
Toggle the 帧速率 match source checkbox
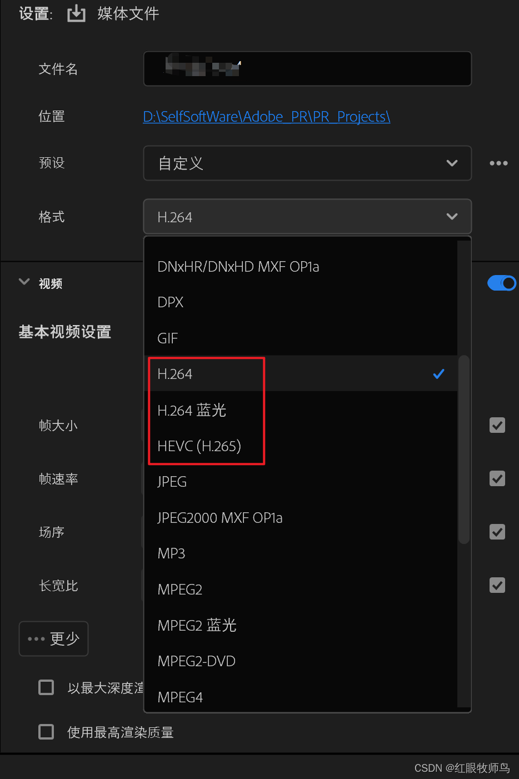[497, 478]
